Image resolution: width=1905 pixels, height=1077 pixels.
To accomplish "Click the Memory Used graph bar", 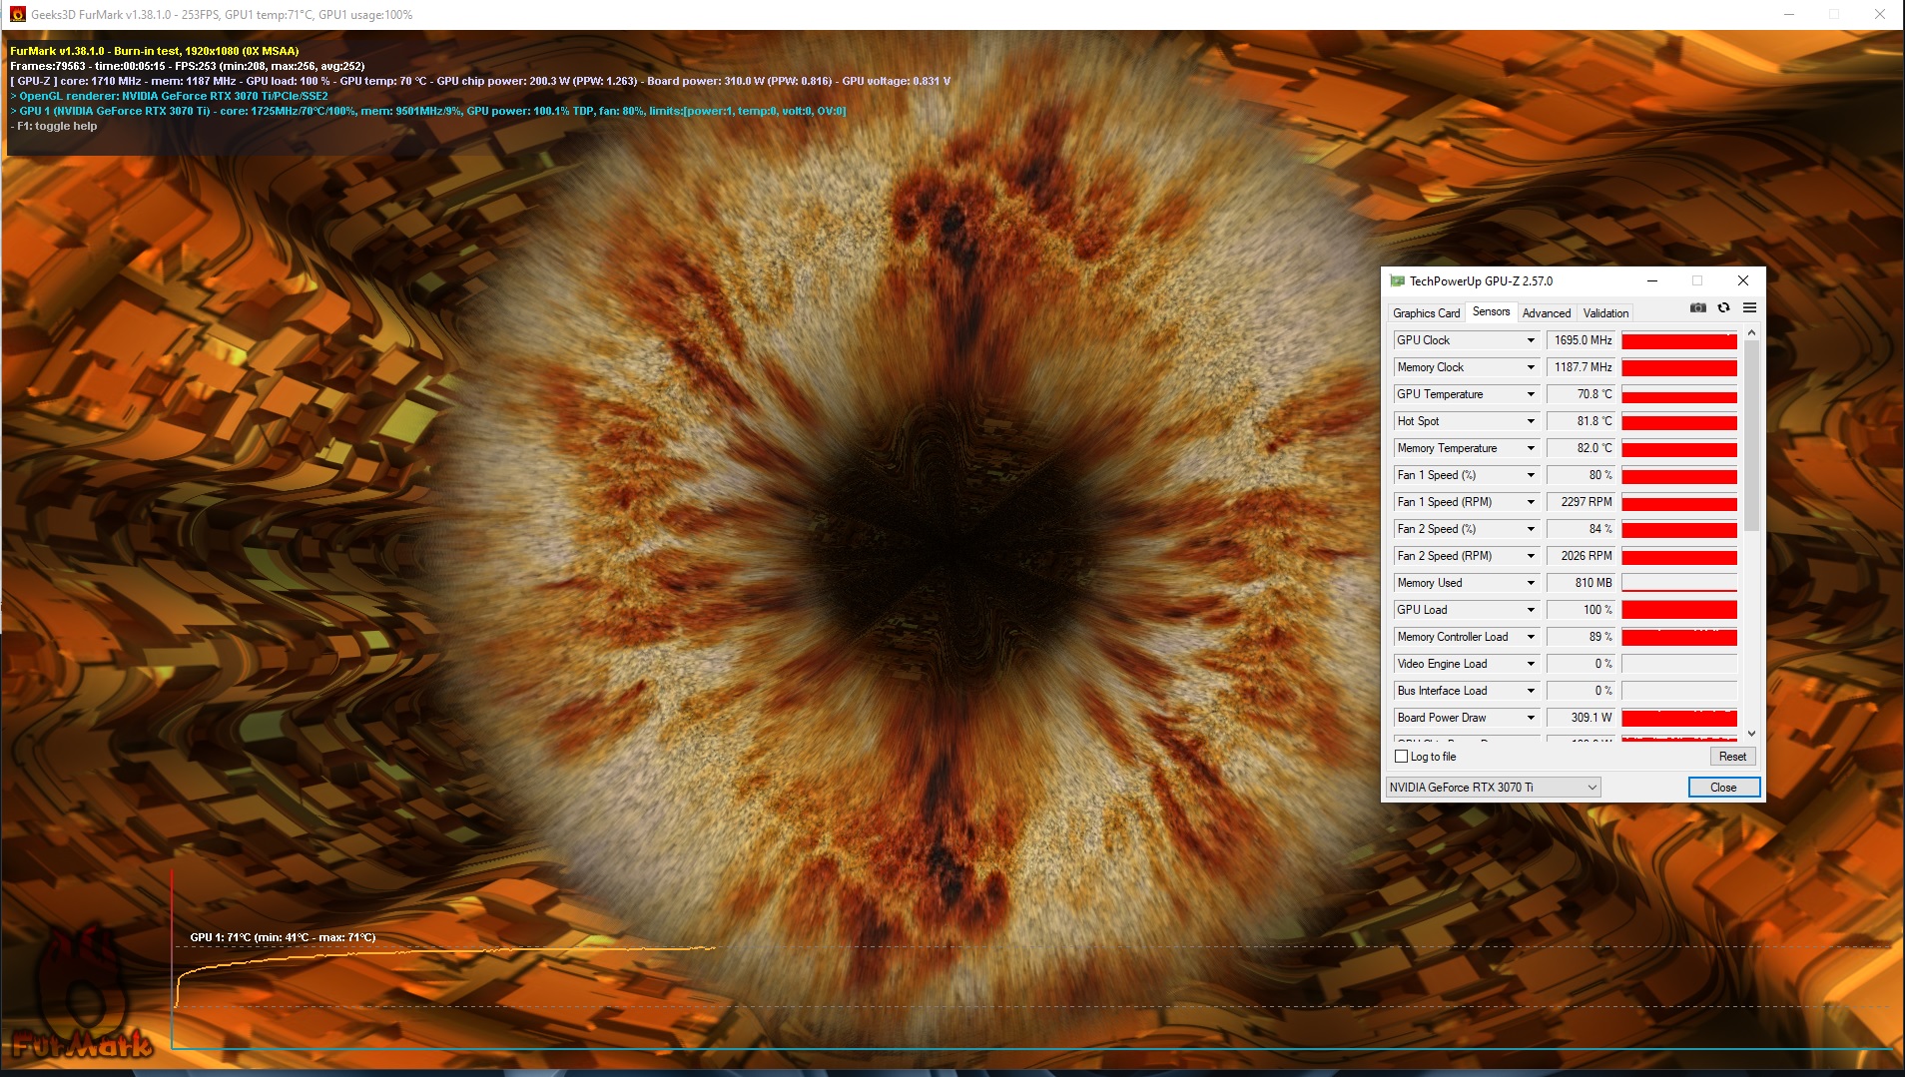I will coord(1679,583).
